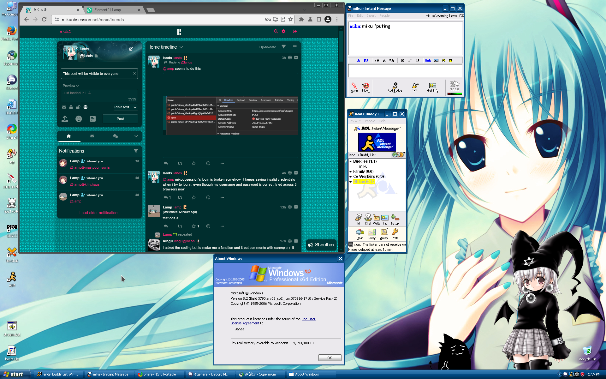The width and height of the screenshot is (606, 379).
Task: Open the Shoutbox
Action: pyautogui.click(x=321, y=245)
